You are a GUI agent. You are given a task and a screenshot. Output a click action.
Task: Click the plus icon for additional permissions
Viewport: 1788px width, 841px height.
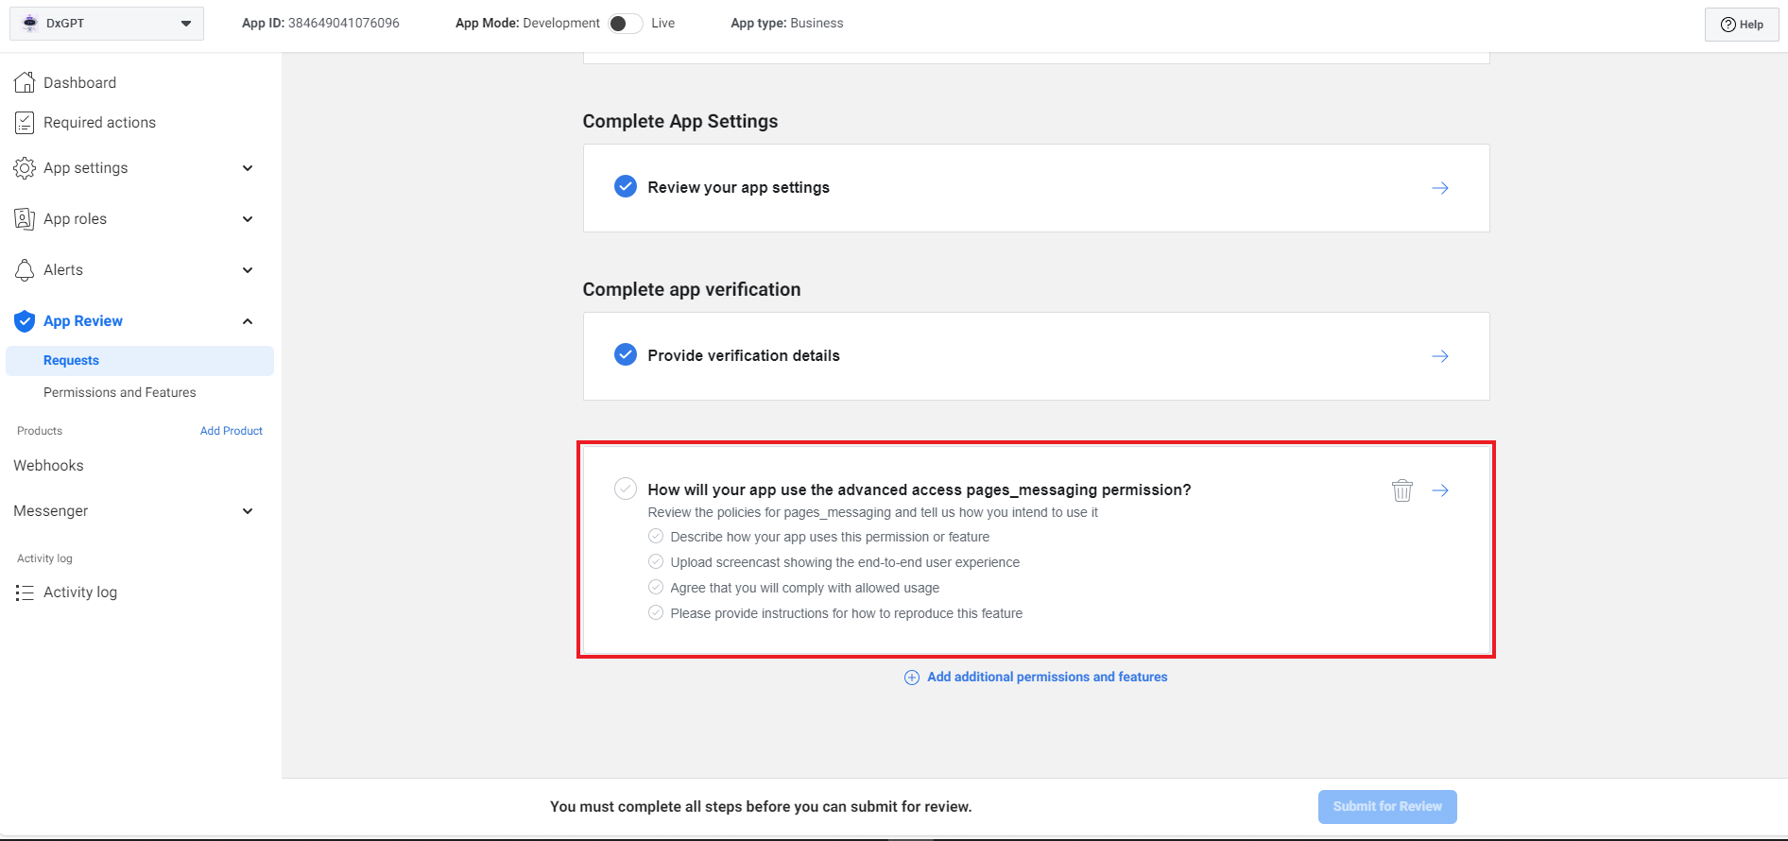click(x=911, y=678)
